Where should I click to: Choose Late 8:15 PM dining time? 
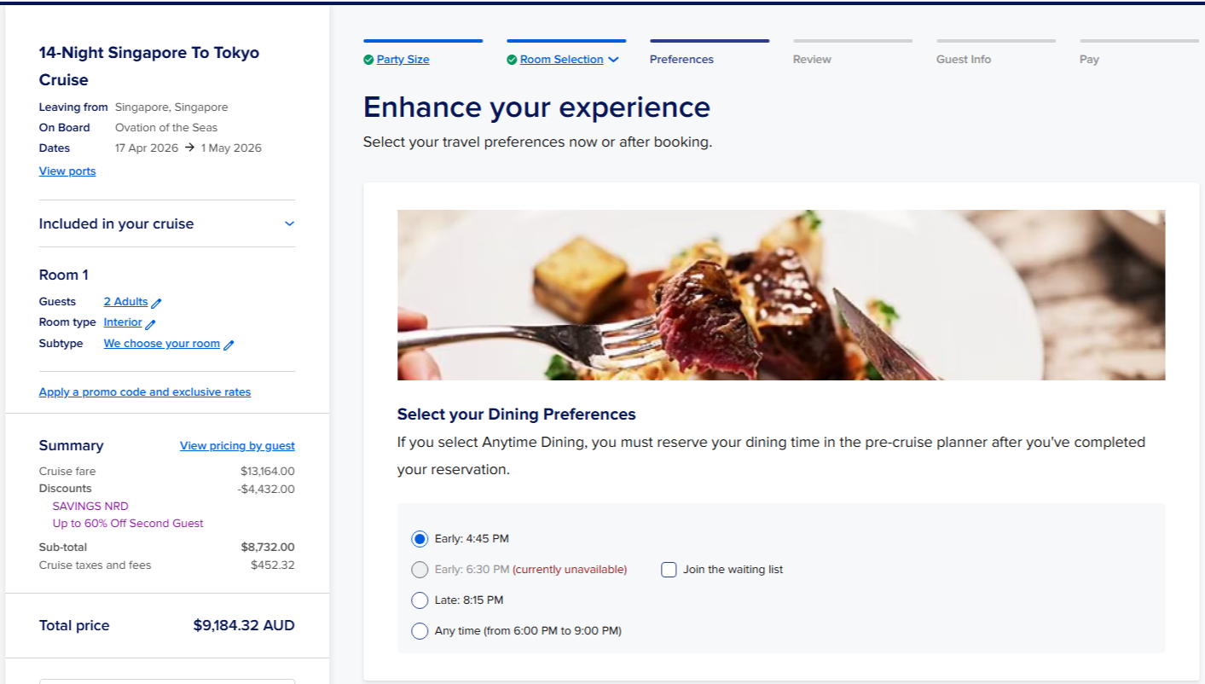point(420,600)
